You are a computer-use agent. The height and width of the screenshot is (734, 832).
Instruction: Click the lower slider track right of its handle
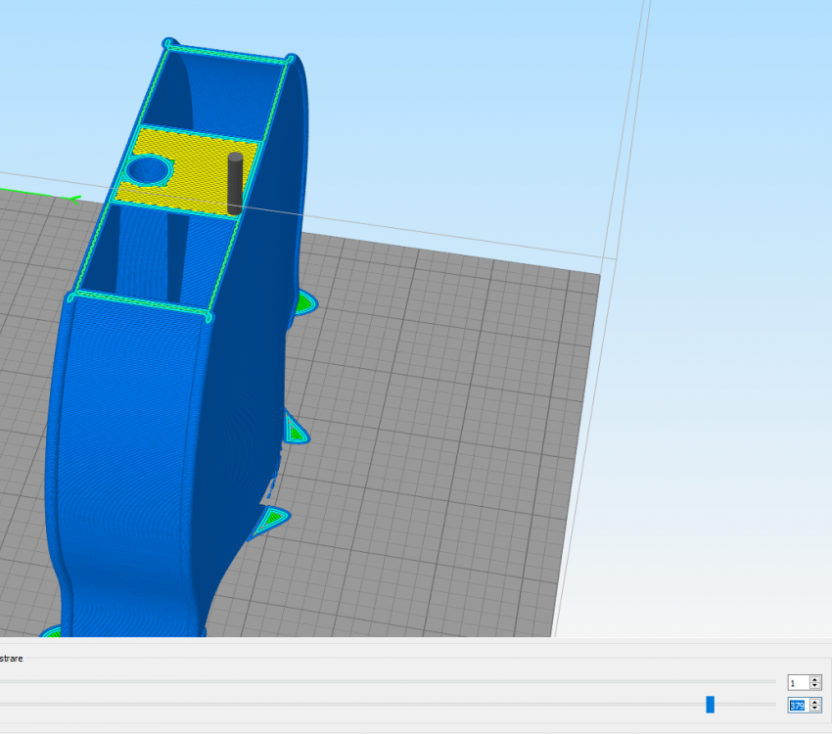[x=744, y=704]
